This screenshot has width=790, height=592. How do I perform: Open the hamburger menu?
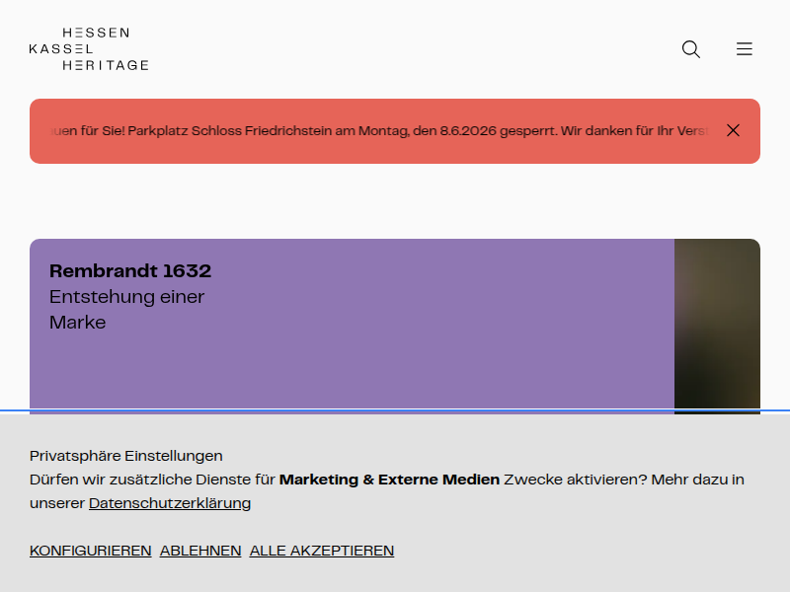pyautogui.click(x=745, y=48)
